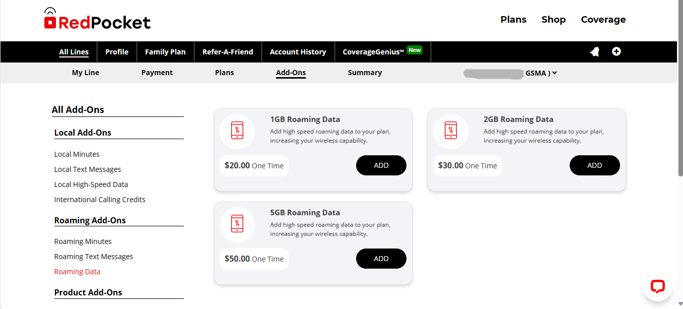Viewport: 683px width, 309px height.
Task: Click the 2GB Roaming Data phone icon
Action: point(450,130)
